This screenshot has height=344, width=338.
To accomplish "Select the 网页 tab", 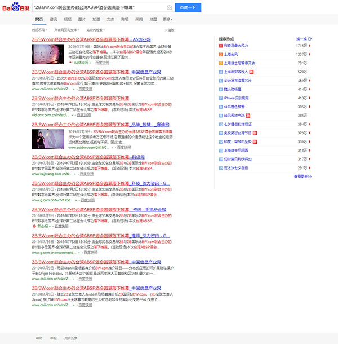I will pos(39,19).
